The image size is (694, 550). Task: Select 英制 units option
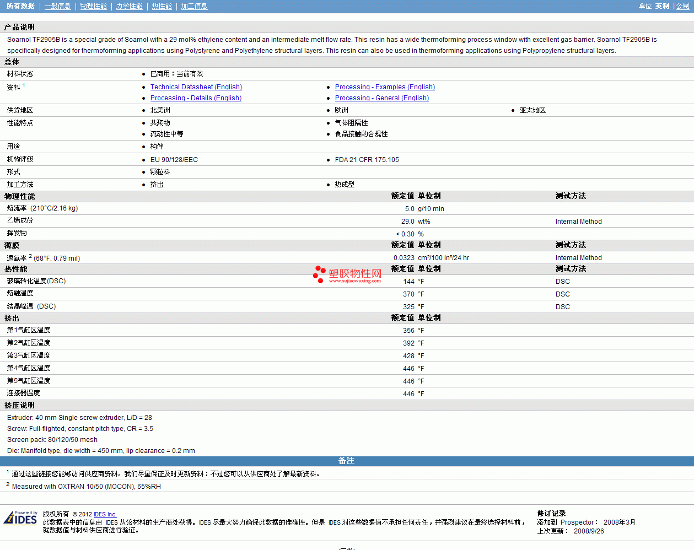tap(662, 6)
